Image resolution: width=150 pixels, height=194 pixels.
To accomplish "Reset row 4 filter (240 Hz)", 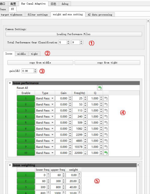I will point(106,117).
